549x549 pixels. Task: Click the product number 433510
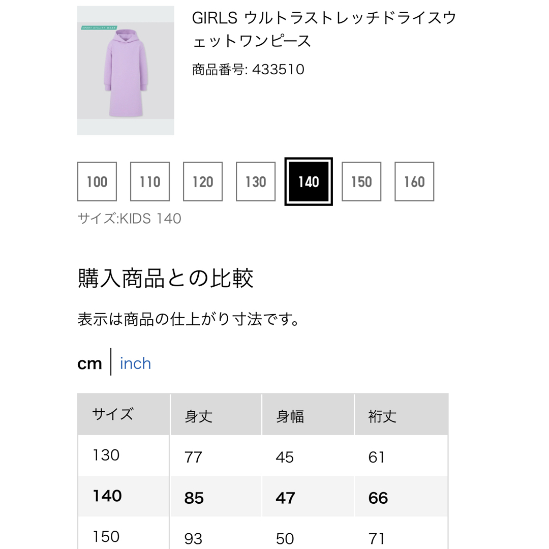tap(248, 69)
